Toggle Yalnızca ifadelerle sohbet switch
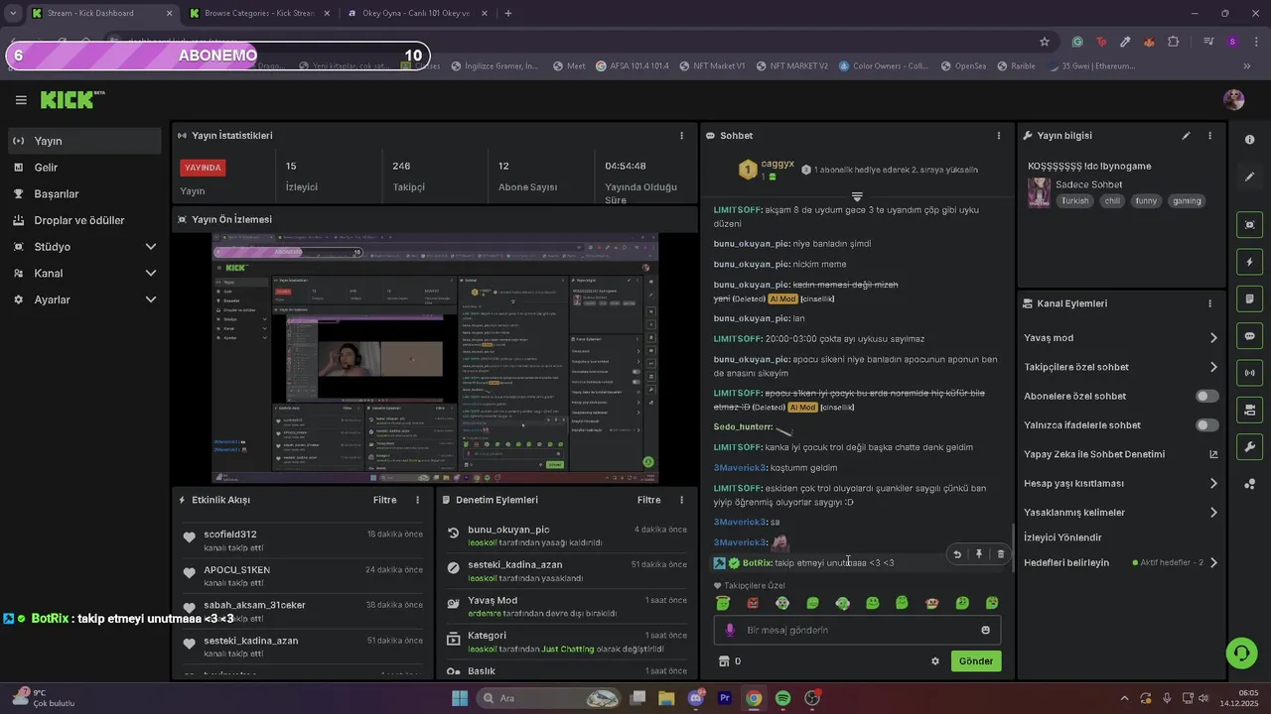 1206,425
